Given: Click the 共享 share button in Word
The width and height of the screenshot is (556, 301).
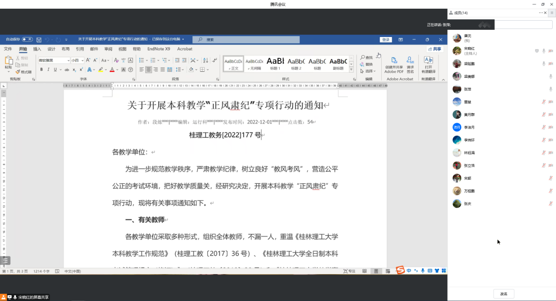Looking at the screenshot, I should [435, 49].
